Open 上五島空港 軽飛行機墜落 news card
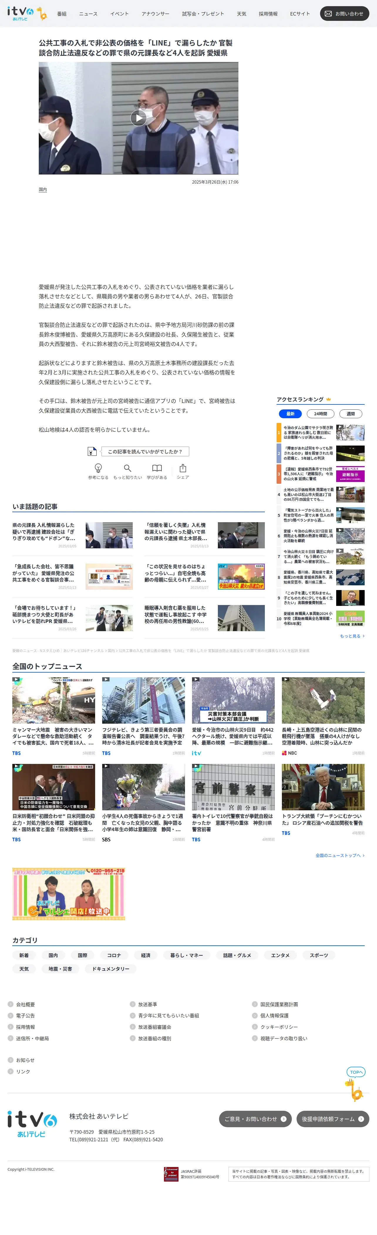 [x=323, y=716]
